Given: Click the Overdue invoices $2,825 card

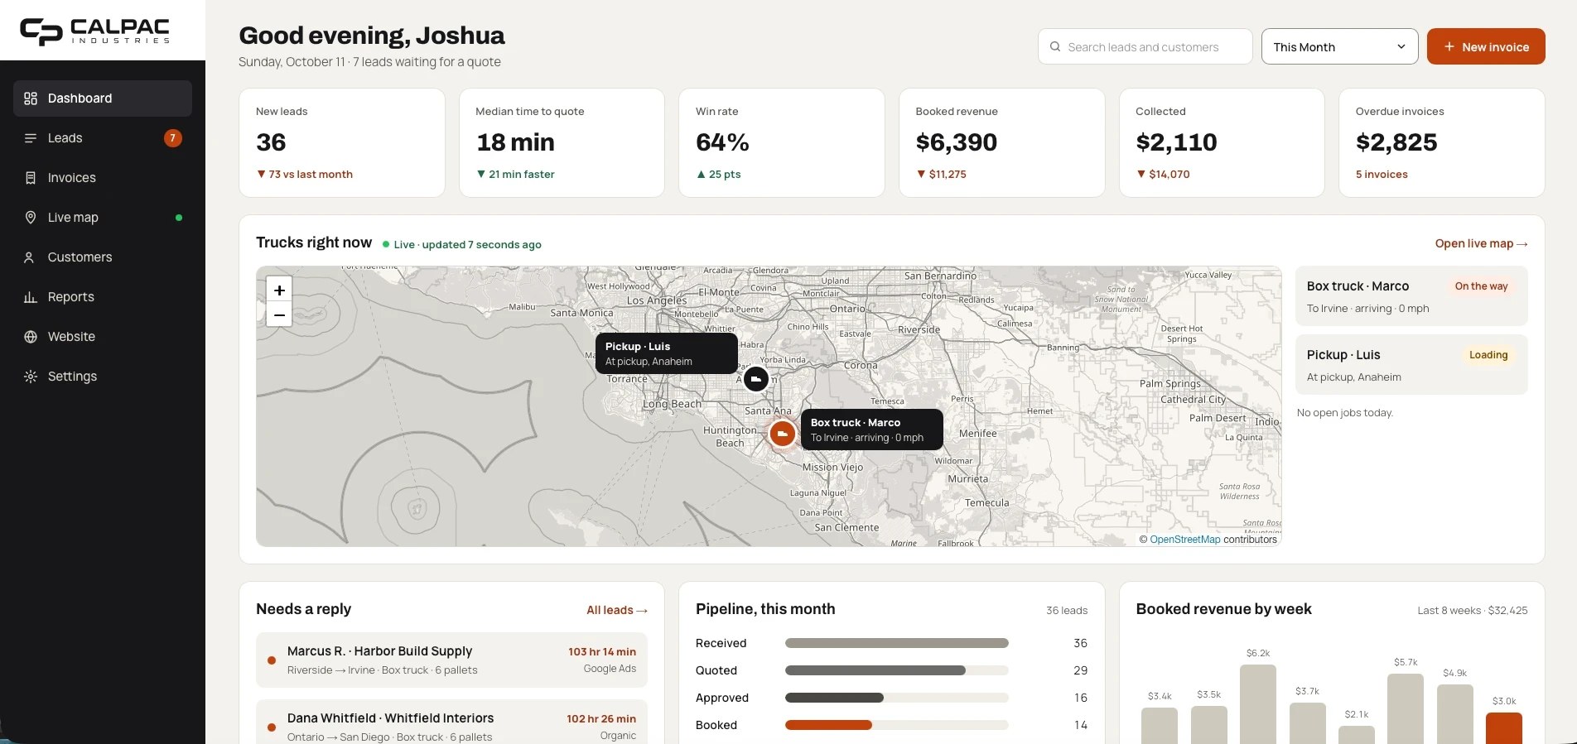Looking at the screenshot, I should pyautogui.click(x=1441, y=142).
